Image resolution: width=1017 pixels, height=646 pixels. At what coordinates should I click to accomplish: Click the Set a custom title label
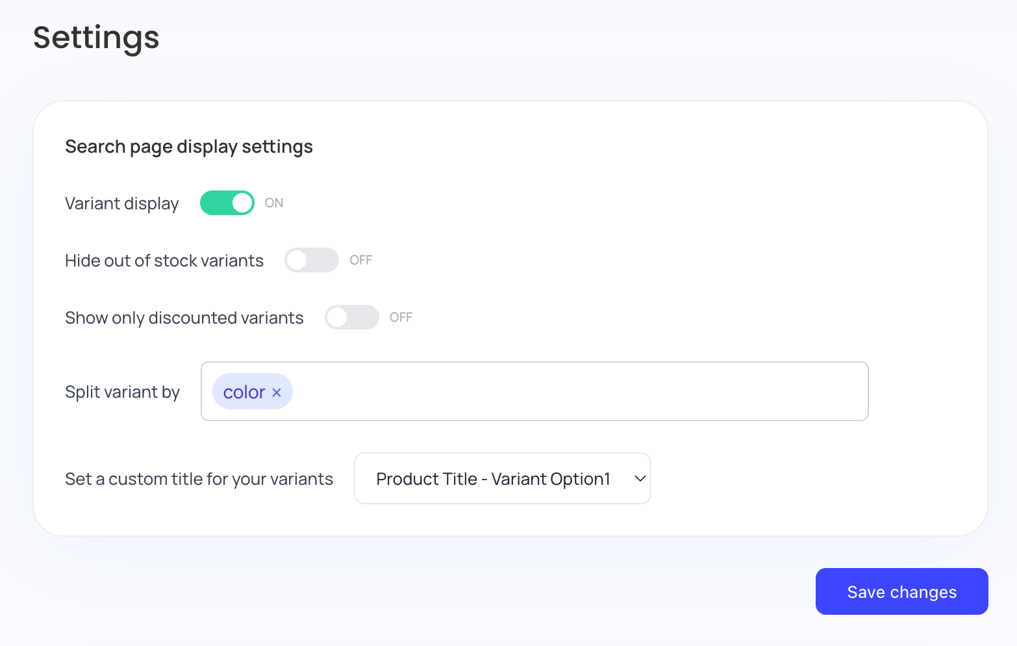coord(199,478)
